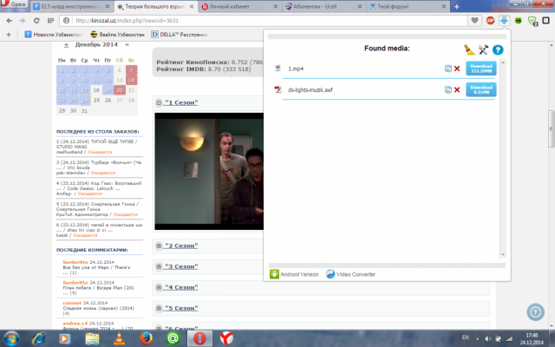
Task: Click the Android Version link
Action: point(297,274)
